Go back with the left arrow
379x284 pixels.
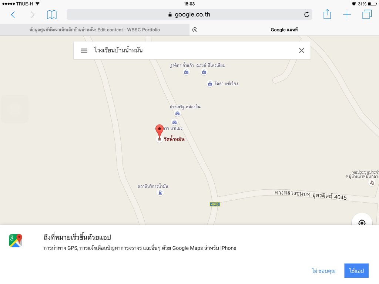(13, 15)
